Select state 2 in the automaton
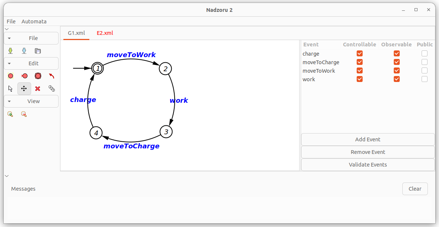Screen dimensions: 439x227 click(x=165, y=69)
